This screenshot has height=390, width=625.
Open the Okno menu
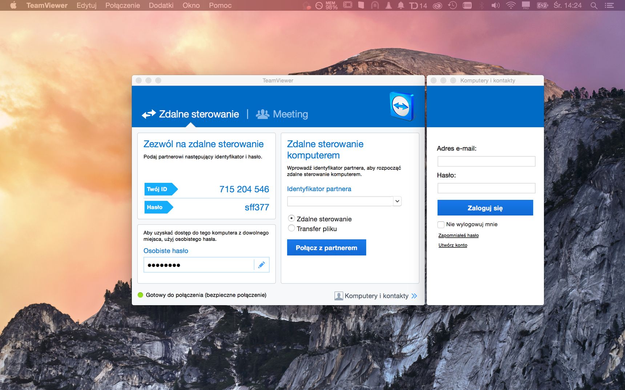click(x=191, y=5)
